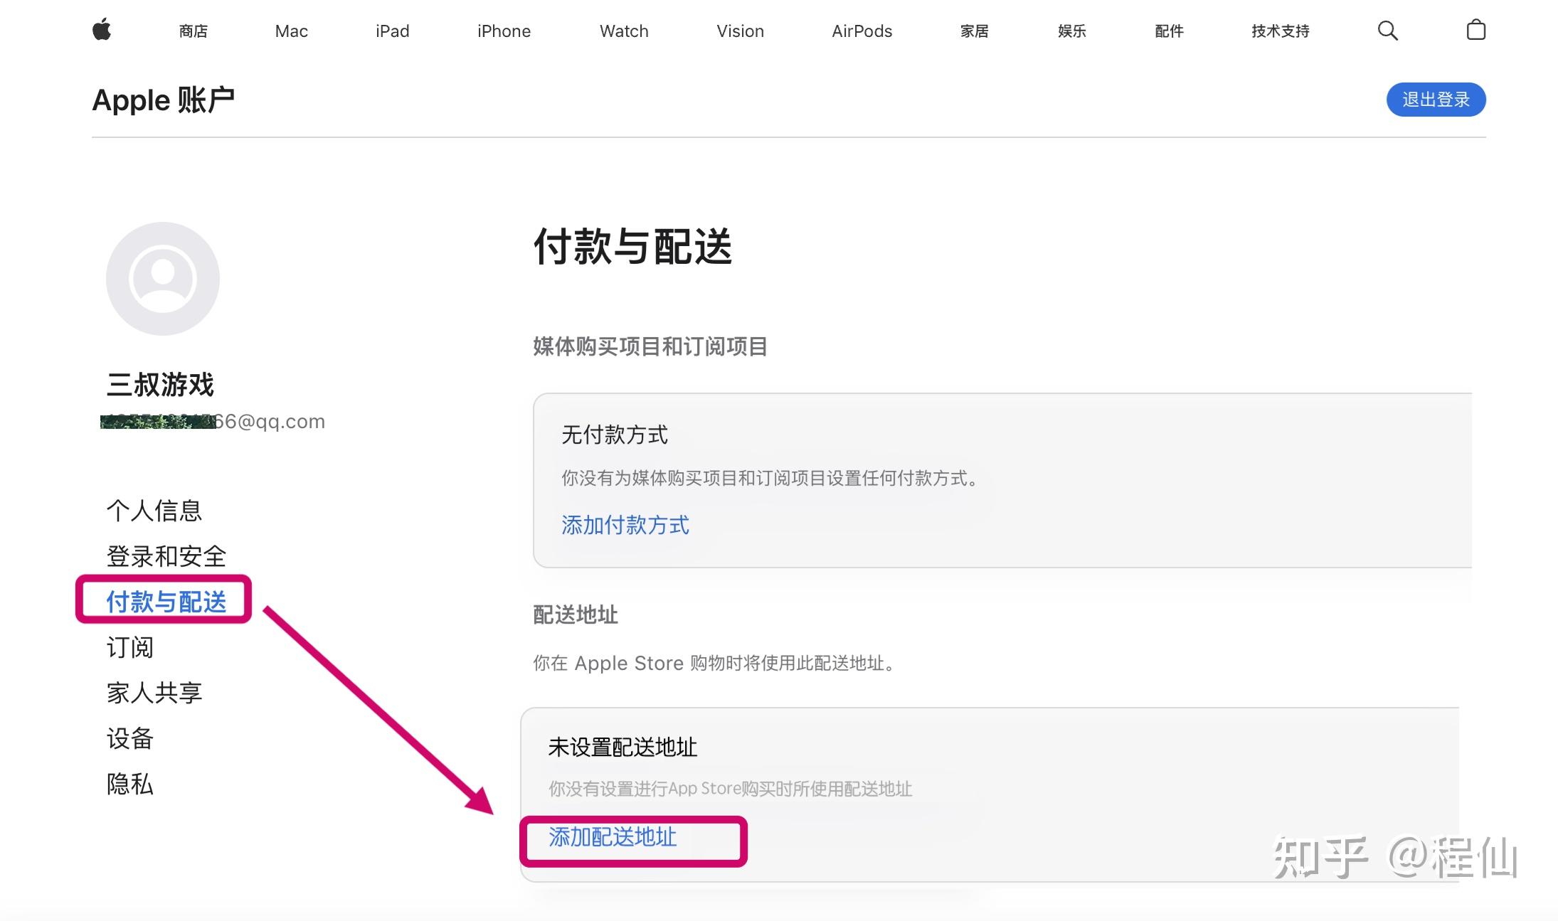Click the Apple logo icon
The width and height of the screenshot is (1558, 921).
click(102, 31)
